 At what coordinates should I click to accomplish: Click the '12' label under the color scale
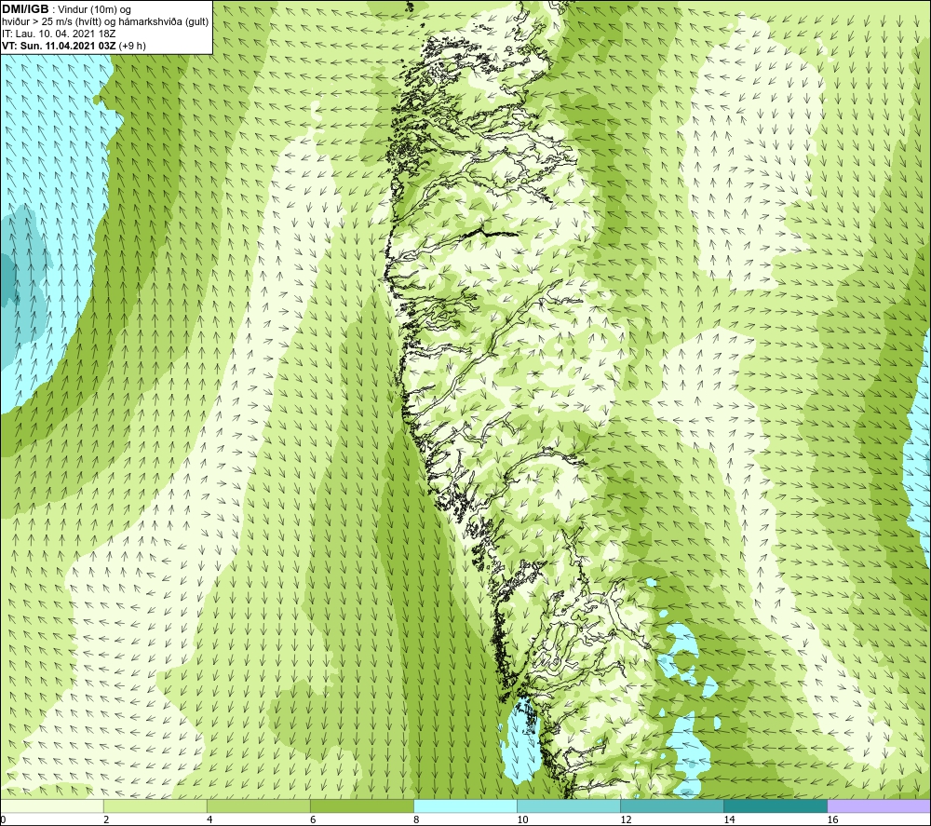pos(626,820)
